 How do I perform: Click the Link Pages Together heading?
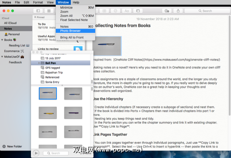point(110,134)
